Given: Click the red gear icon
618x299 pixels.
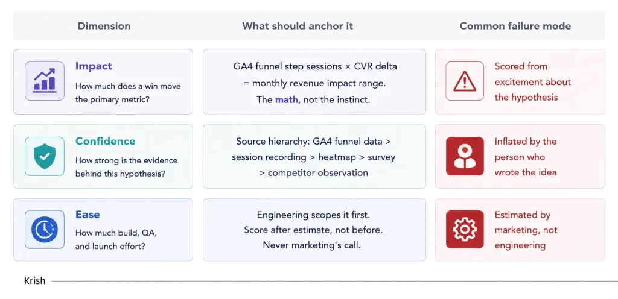Looking at the screenshot, I should pos(465,229).
